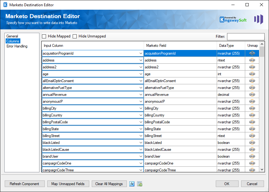Click the vertical scrollbar thumb
The image size is (269, 192).
tap(262, 52)
